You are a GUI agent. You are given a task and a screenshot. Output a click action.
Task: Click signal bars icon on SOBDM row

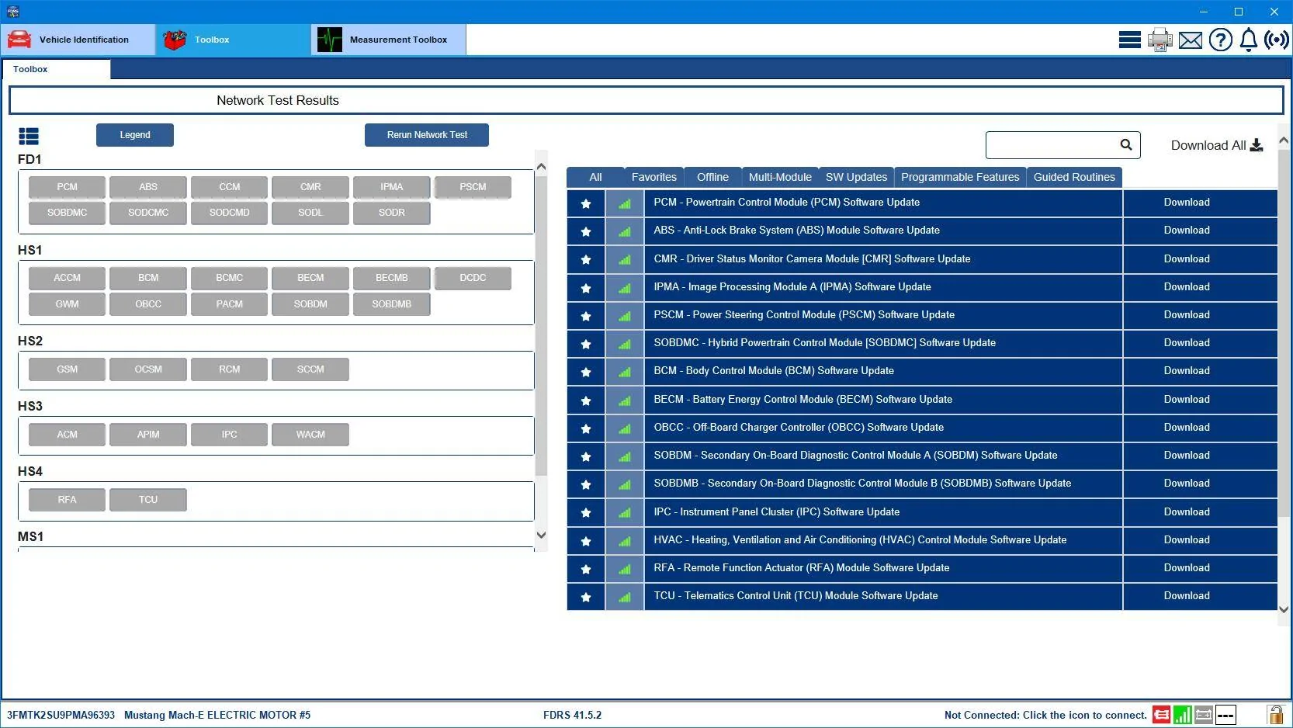pos(625,456)
